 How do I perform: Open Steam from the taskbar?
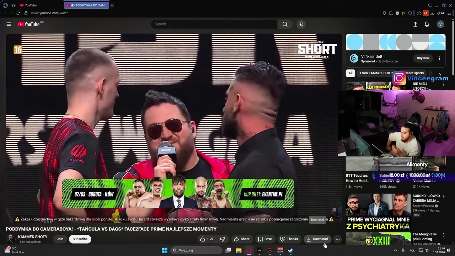tap(290, 250)
